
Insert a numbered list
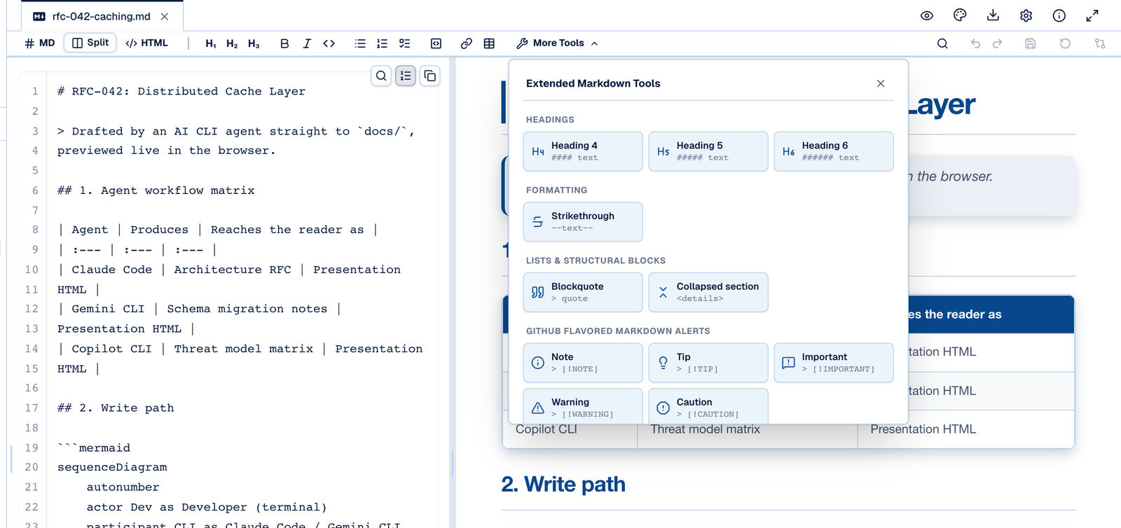[382, 43]
